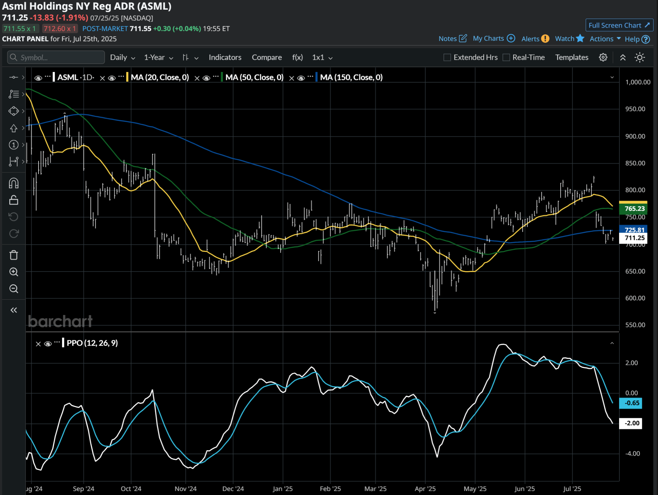Expand the Actions dropdown menu
Screen dimensions: 658x495
tap(605, 39)
